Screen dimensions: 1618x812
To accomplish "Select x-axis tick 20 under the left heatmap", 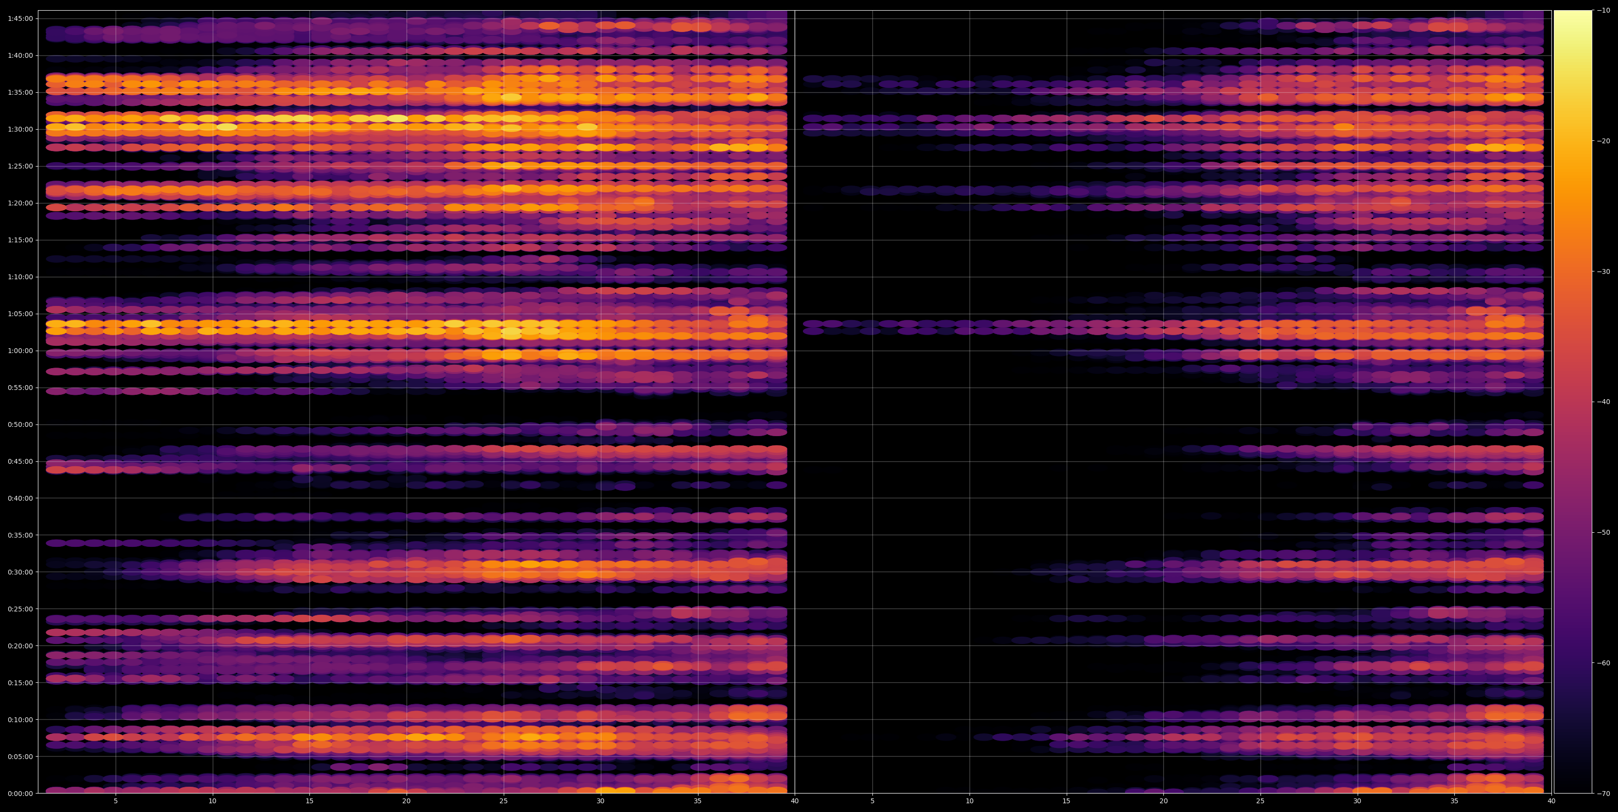I will pos(407,801).
